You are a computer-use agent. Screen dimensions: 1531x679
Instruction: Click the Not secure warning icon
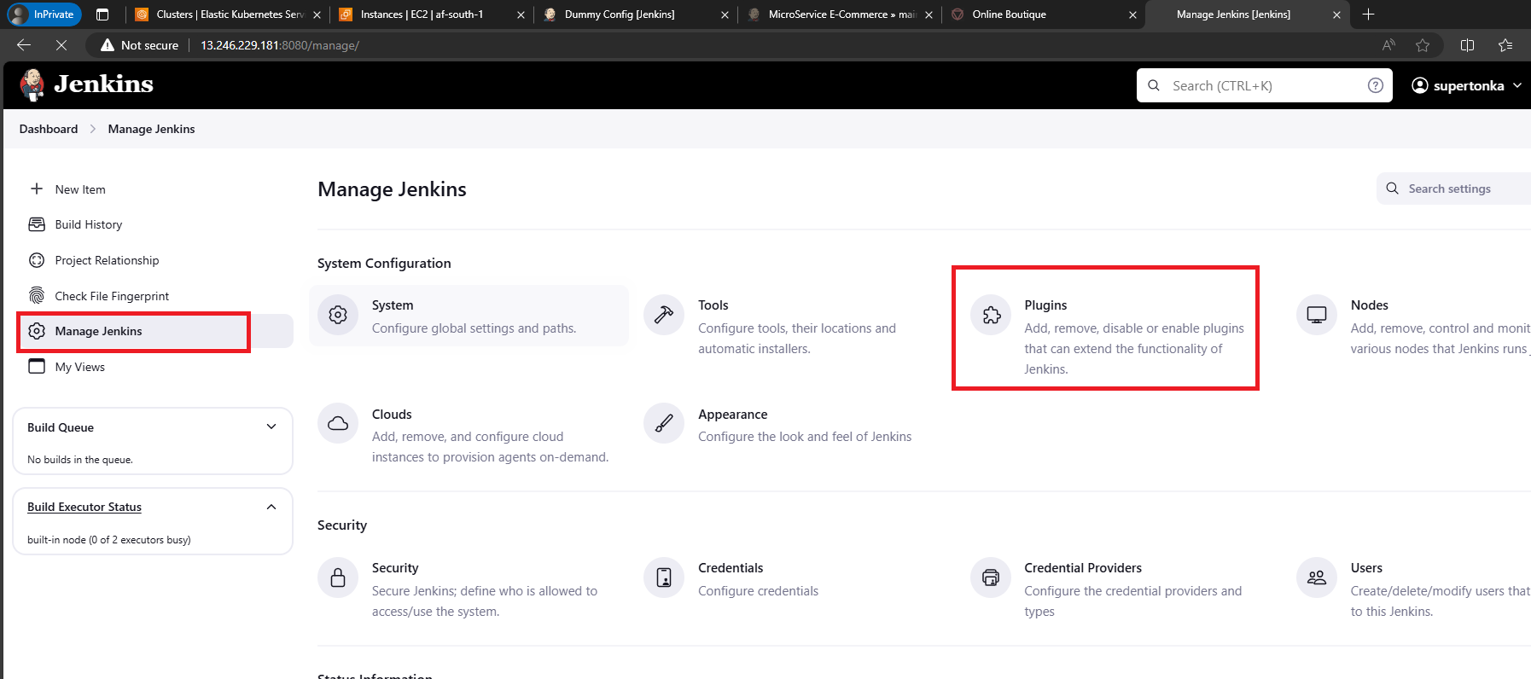pyautogui.click(x=108, y=45)
